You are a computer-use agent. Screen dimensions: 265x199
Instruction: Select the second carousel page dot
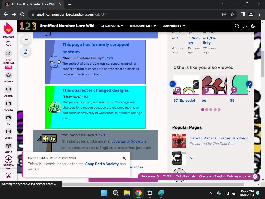click(x=207, y=110)
